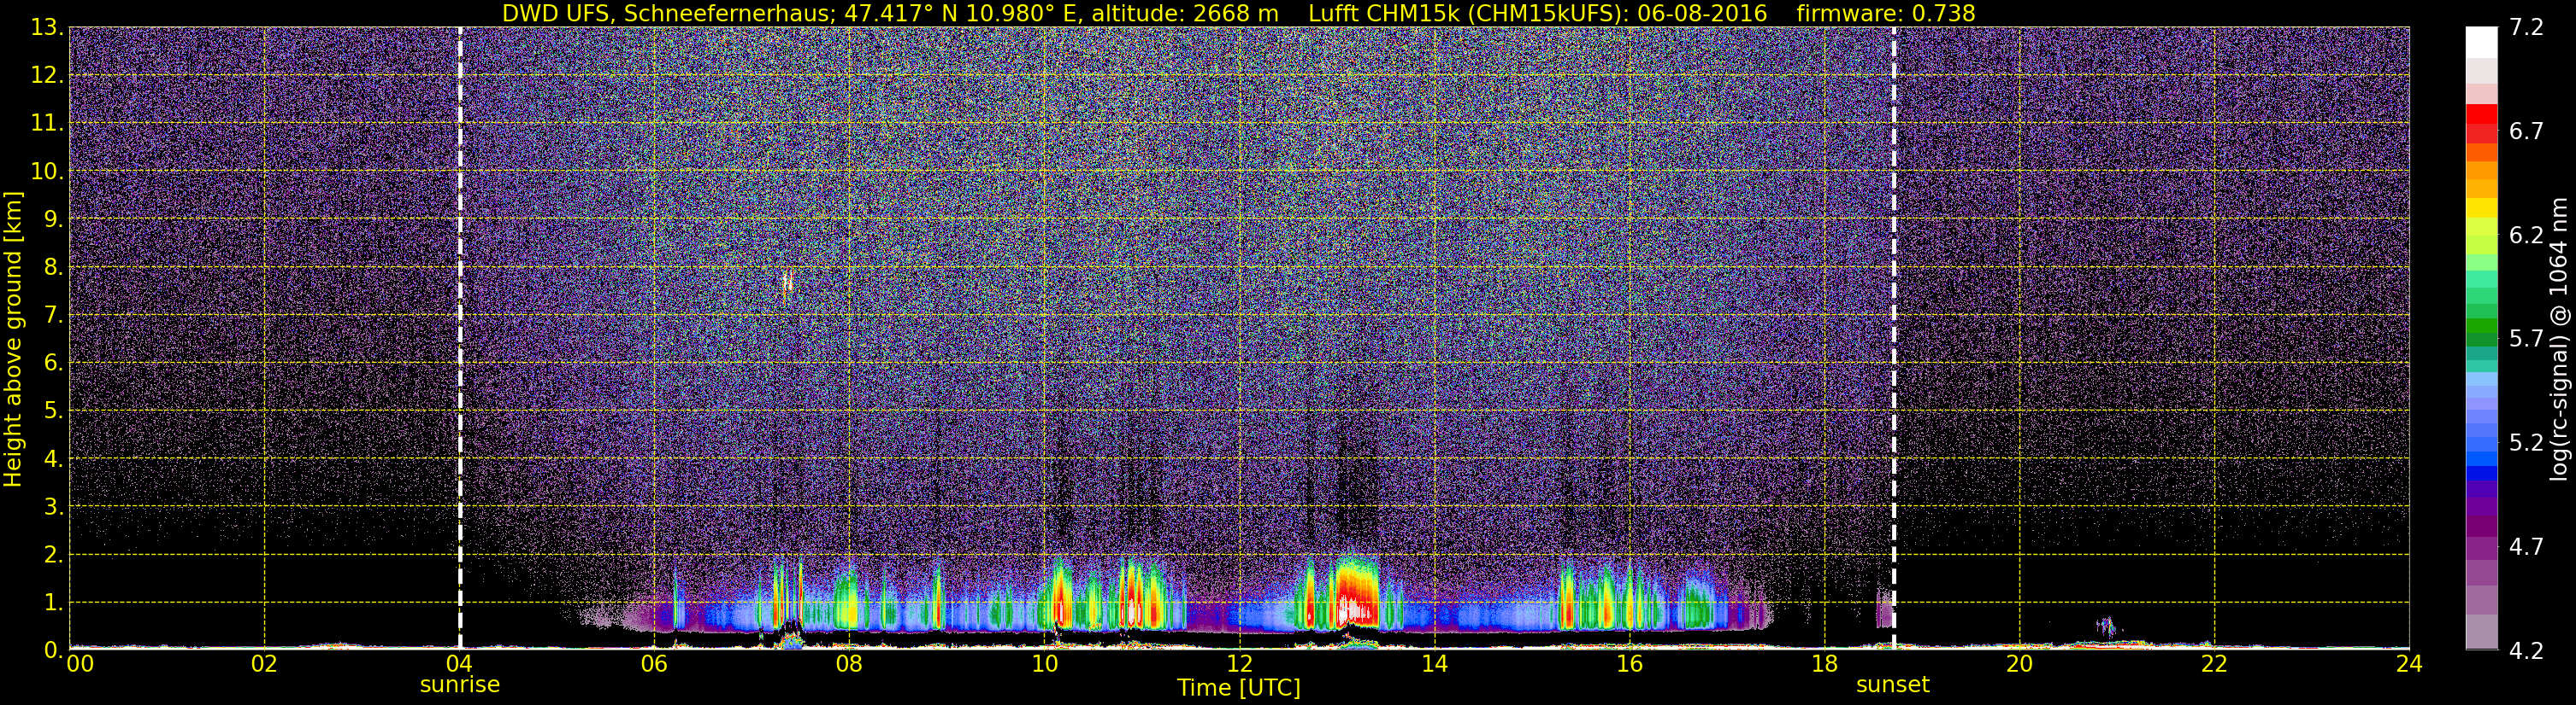Image resolution: width=2576 pixels, height=705 pixels.
Task: Click the 'sunset' label under the time axis
Action: click(x=1892, y=685)
